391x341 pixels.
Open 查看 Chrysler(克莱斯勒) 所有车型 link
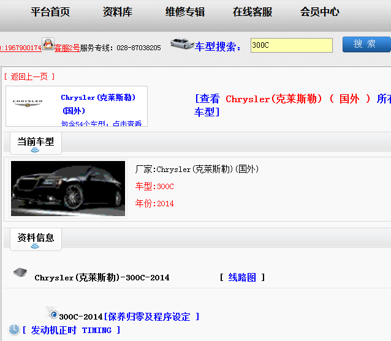coord(292,105)
